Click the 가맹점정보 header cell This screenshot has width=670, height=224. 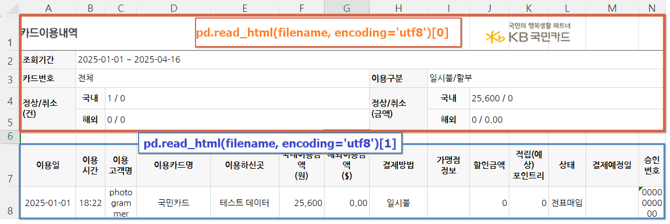point(448,165)
